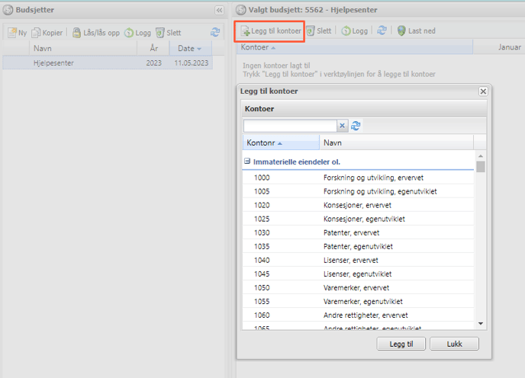525x378 pixels.
Task: Collapse the Budsjetter side panel
Action: tap(220, 10)
